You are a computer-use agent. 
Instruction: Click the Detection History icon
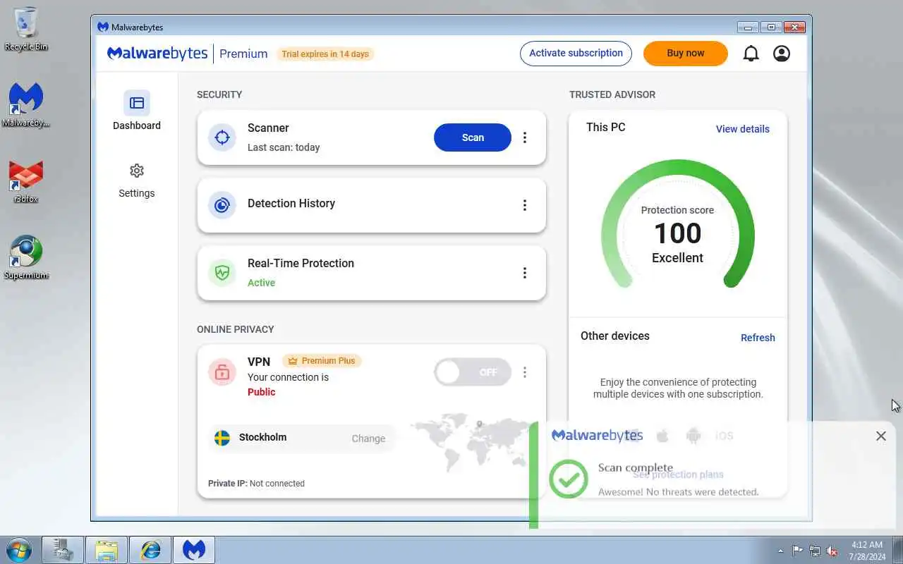click(222, 205)
